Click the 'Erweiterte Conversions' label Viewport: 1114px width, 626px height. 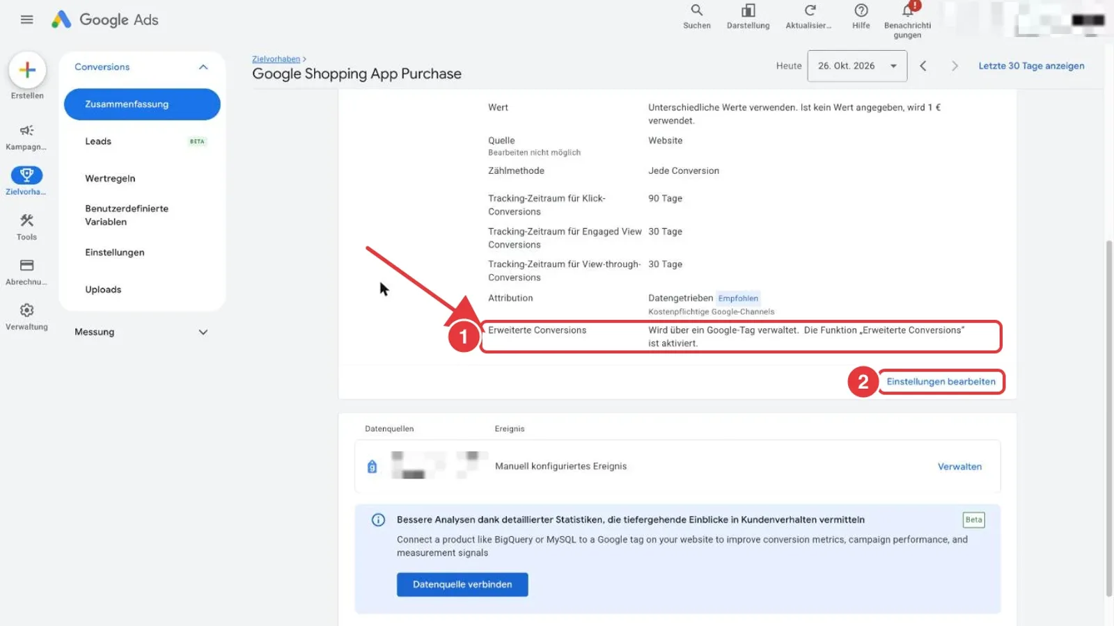537,330
